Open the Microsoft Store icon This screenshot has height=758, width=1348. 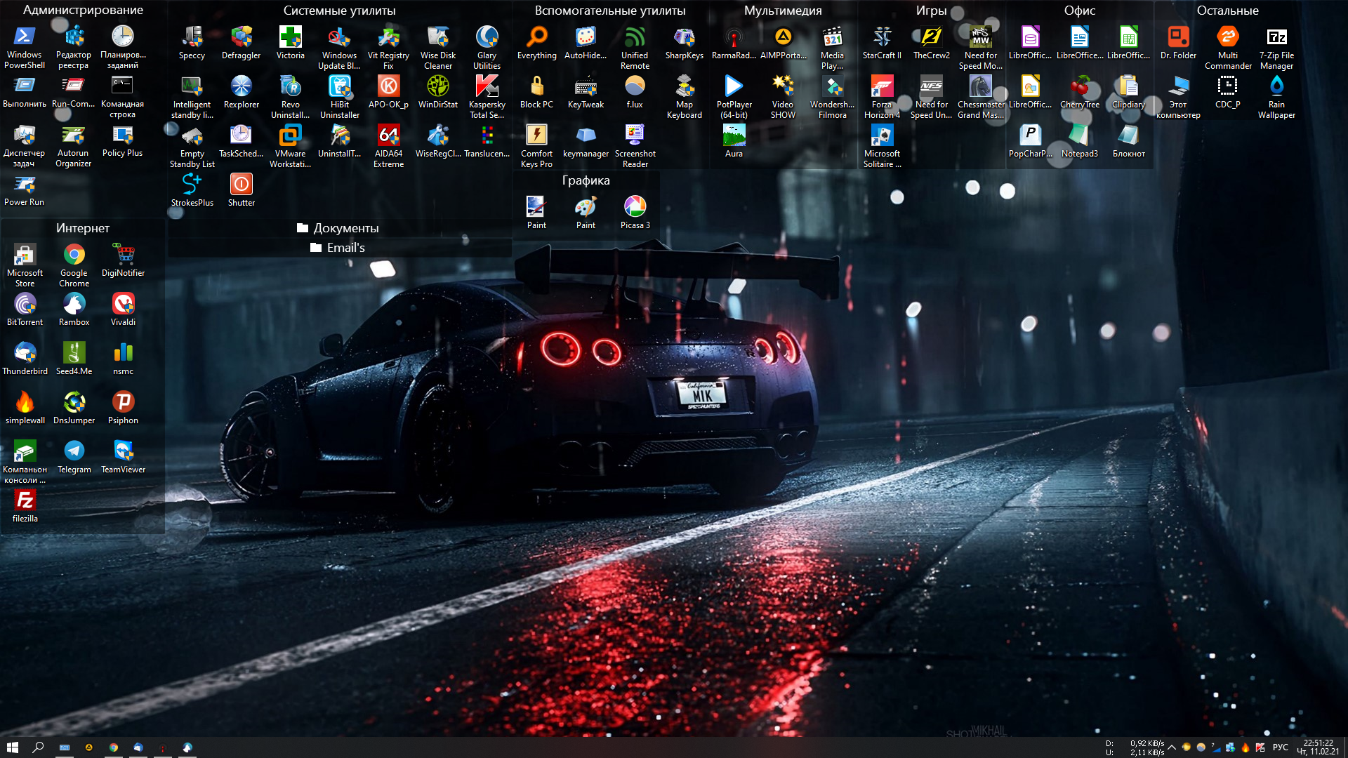pos(25,265)
